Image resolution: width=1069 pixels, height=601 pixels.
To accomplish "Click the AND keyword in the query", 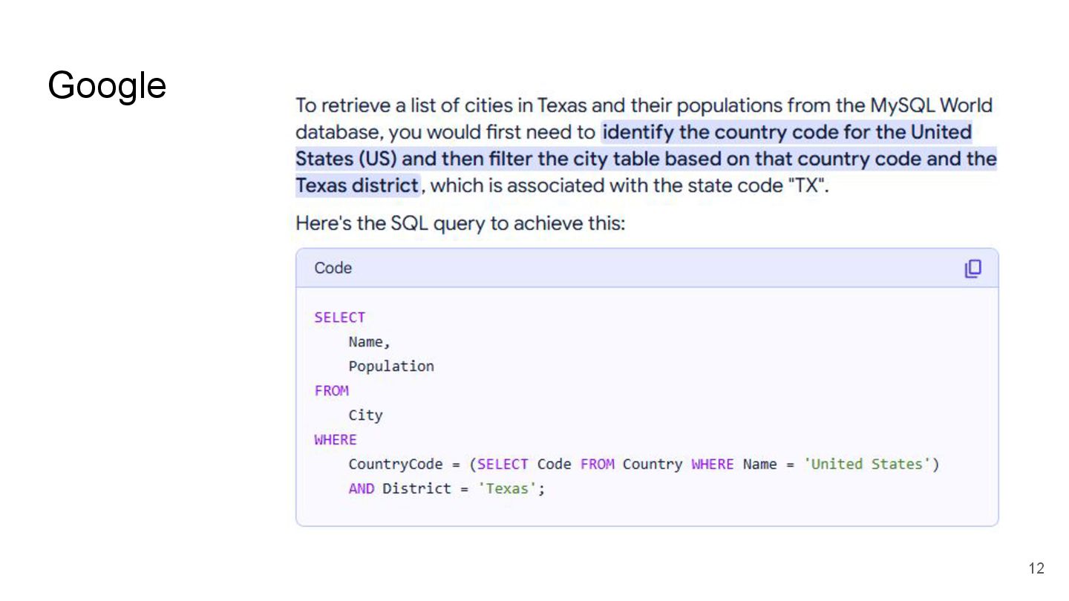I will tap(362, 489).
